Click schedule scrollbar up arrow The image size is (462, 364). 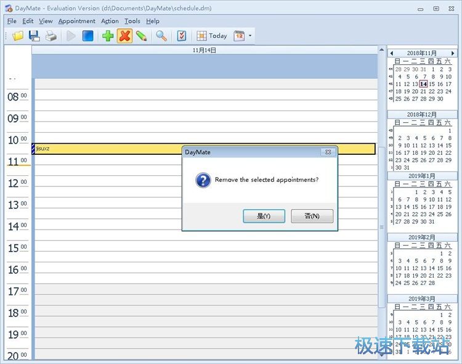(381, 49)
